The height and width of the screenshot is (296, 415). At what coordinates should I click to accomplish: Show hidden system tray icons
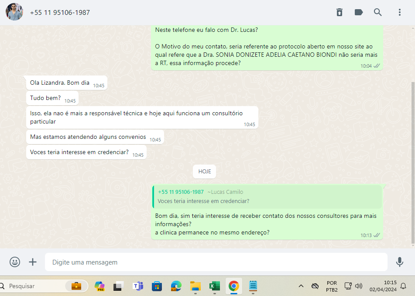click(301, 286)
